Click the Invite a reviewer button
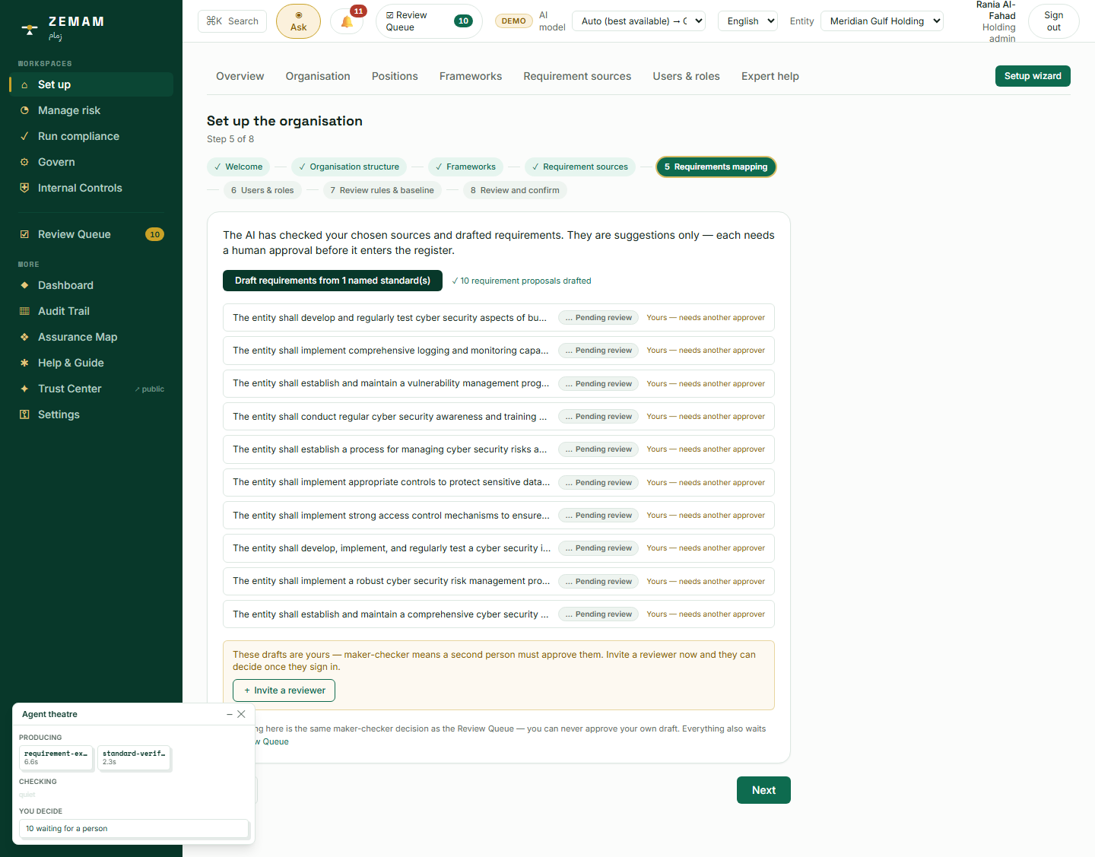Viewport: 1095px width, 857px height. [x=284, y=690]
